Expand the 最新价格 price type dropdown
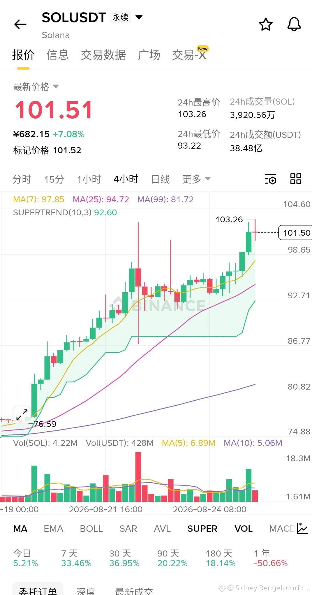This screenshot has height=595, width=312. click(x=56, y=87)
